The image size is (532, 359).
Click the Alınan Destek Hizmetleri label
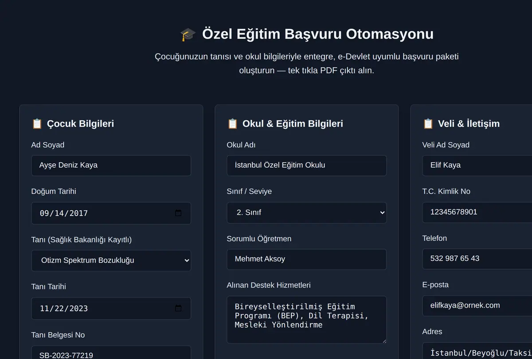(x=269, y=285)
